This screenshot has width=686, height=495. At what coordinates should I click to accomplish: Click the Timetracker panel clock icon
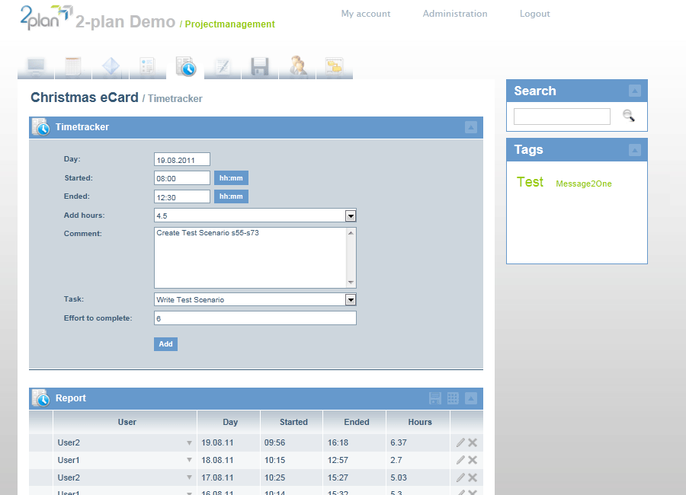coord(40,127)
